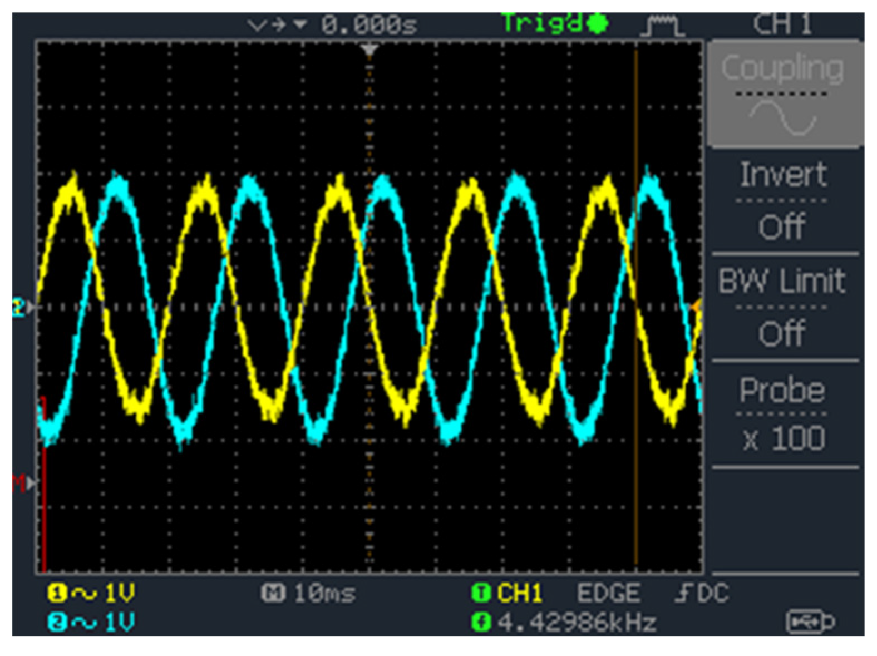Click the green frequency counter badge
Screen dimensions: 877x656
480,622
